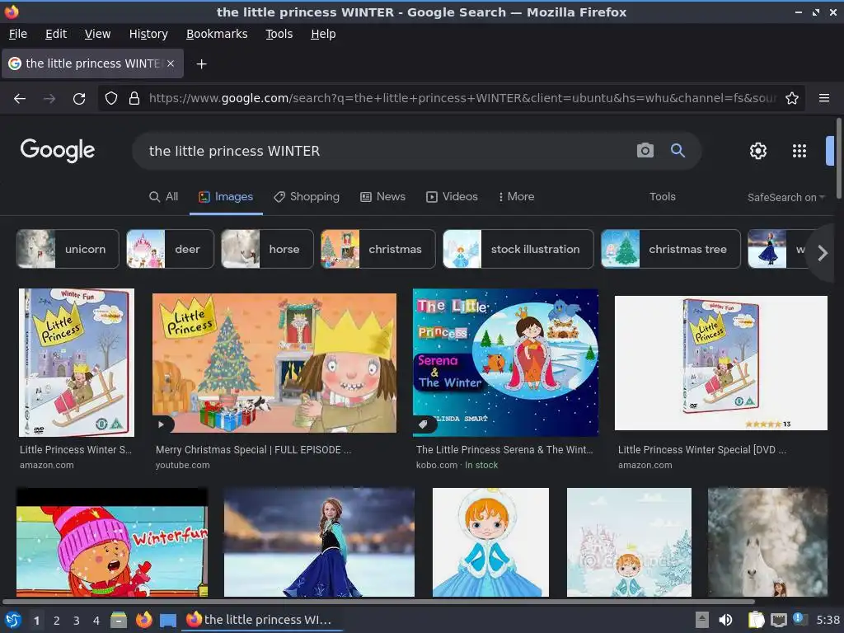
Task: Open the display tray icon
Action: (778, 620)
